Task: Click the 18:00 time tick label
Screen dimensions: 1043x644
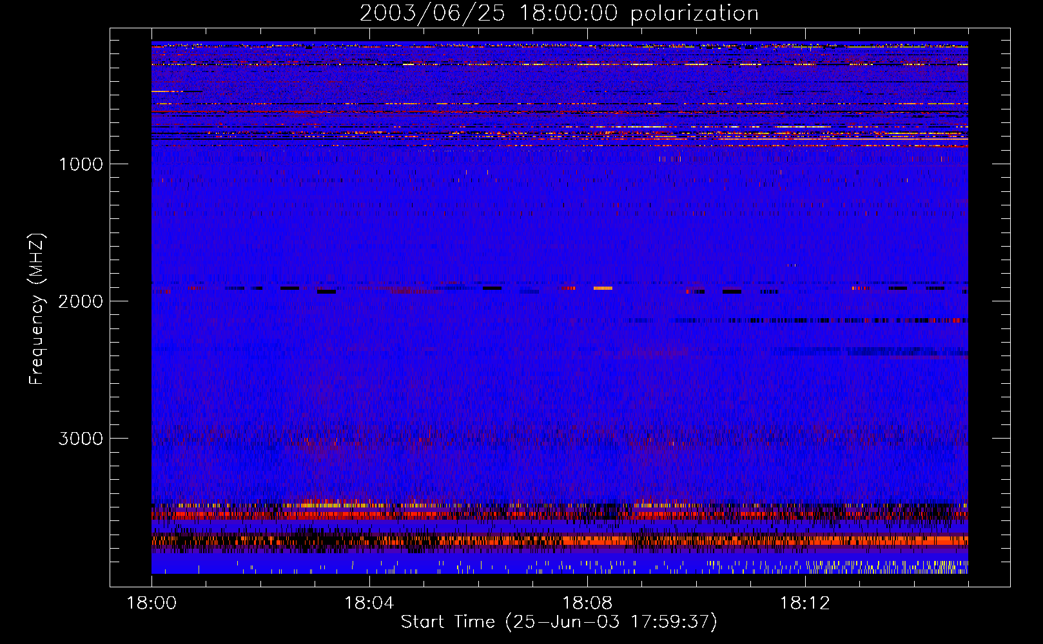Action: tap(151, 603)
